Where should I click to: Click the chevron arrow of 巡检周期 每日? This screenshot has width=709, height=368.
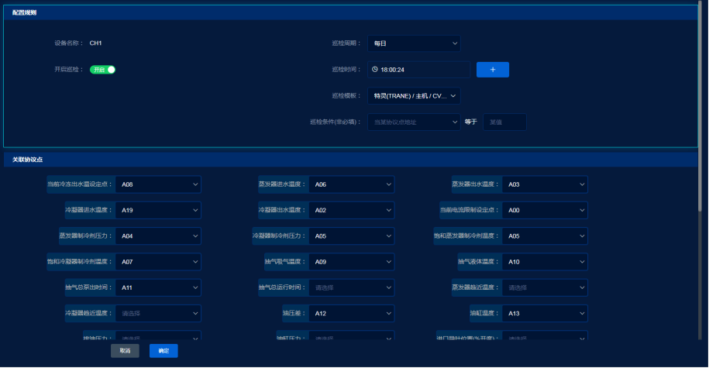(454, 43)
